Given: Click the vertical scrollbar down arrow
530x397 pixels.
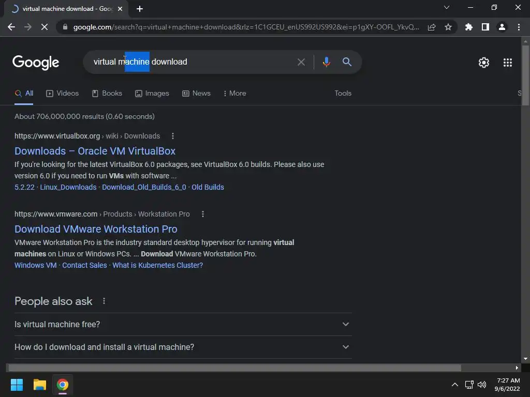Looking at the screenshot, I should [x=525, y=359].
